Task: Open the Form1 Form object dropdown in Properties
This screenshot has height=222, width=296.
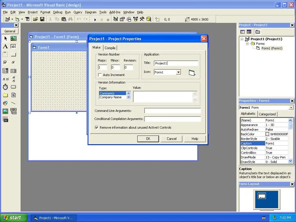Action: click(x=291, y=108)
